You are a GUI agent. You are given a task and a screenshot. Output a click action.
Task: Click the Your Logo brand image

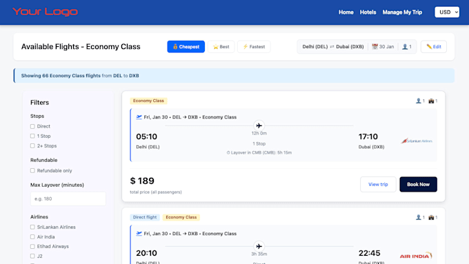(45, 12)
